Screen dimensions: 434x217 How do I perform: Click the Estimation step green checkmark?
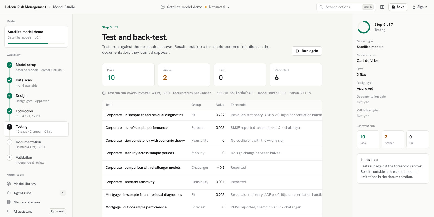pos(9,111)
